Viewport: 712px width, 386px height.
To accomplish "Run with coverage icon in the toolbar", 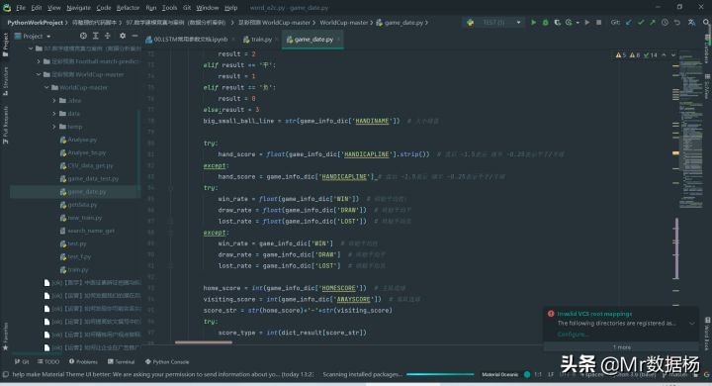I will [x=557, y=23].
